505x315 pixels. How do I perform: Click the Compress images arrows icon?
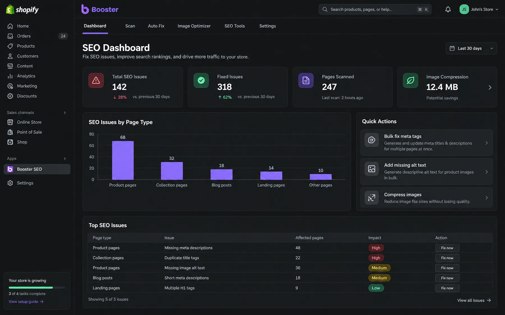coord(372,198)
